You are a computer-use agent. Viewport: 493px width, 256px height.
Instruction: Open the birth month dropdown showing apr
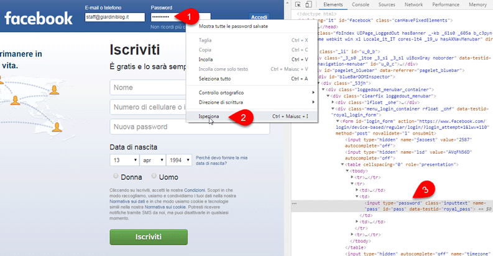[153, 160]
